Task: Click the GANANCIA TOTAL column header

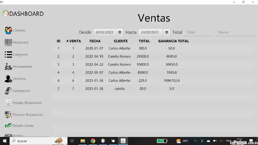Action: (174, 41)
